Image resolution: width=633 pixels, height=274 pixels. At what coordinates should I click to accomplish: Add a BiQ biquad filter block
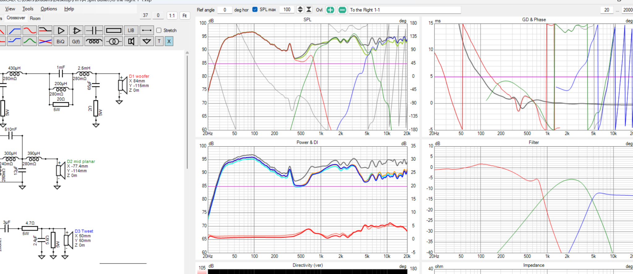61,41
